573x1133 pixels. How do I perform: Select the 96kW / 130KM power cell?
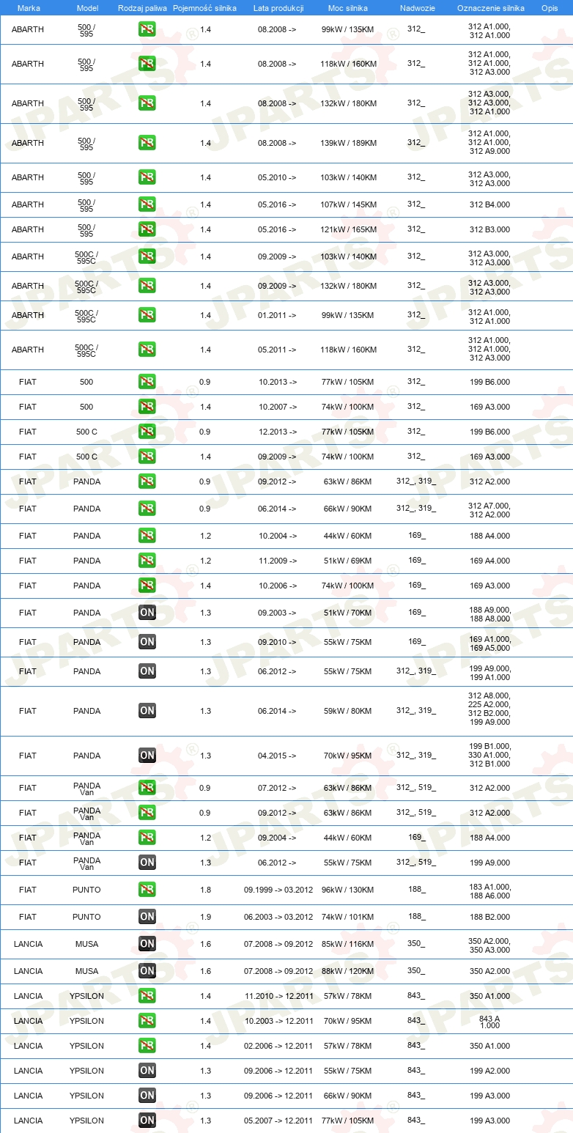pyautogui.click(x=348, y=890)
